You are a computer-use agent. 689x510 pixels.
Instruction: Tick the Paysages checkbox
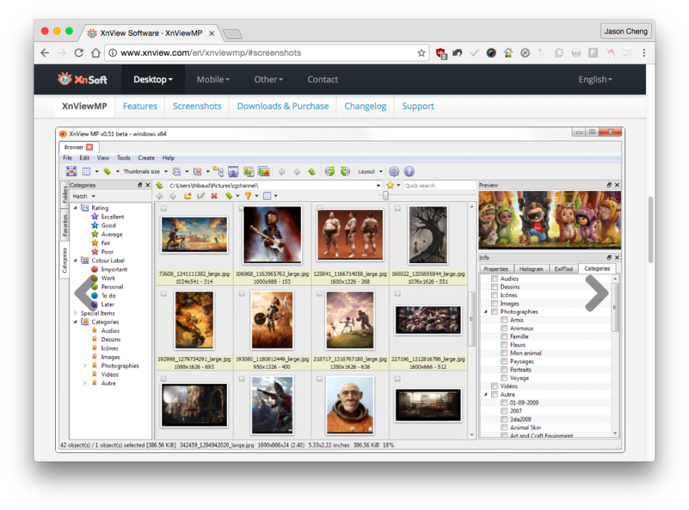point(504,361)
